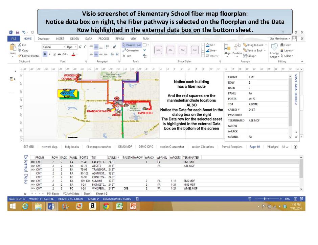The height and width of the screenshot is (245, 318).
Task: Open the 'DEMO MDF' page tab
Action: pos(125,147)
